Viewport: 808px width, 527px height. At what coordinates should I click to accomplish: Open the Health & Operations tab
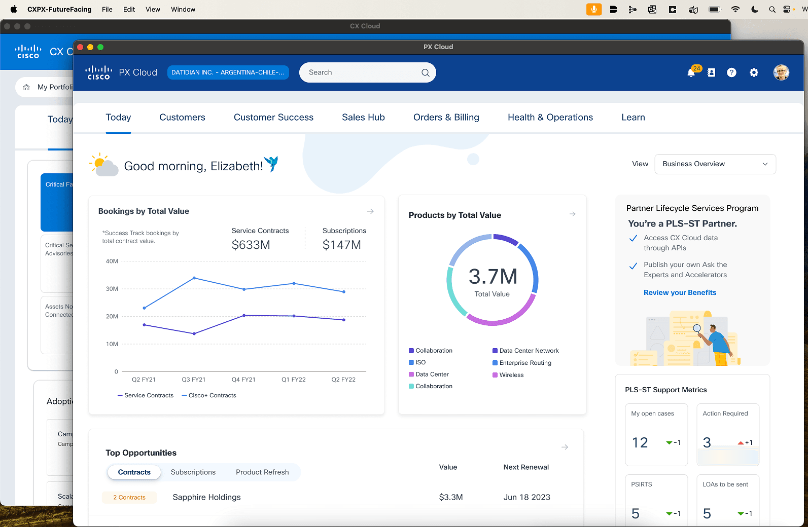[x=550, y=118]
